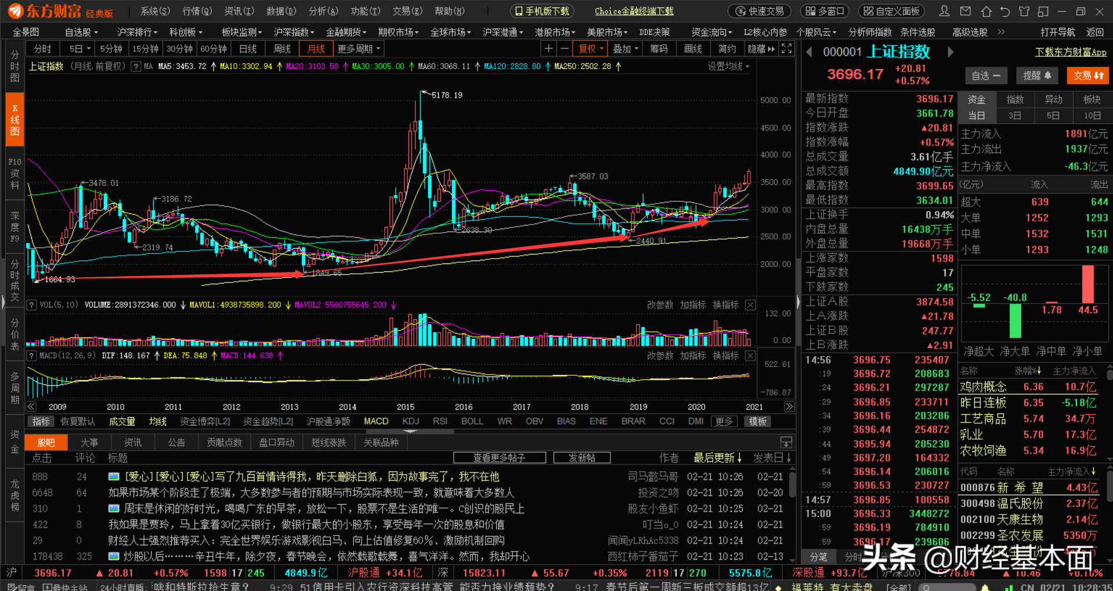Select KDJ indicator tab

tap(410, 422)
